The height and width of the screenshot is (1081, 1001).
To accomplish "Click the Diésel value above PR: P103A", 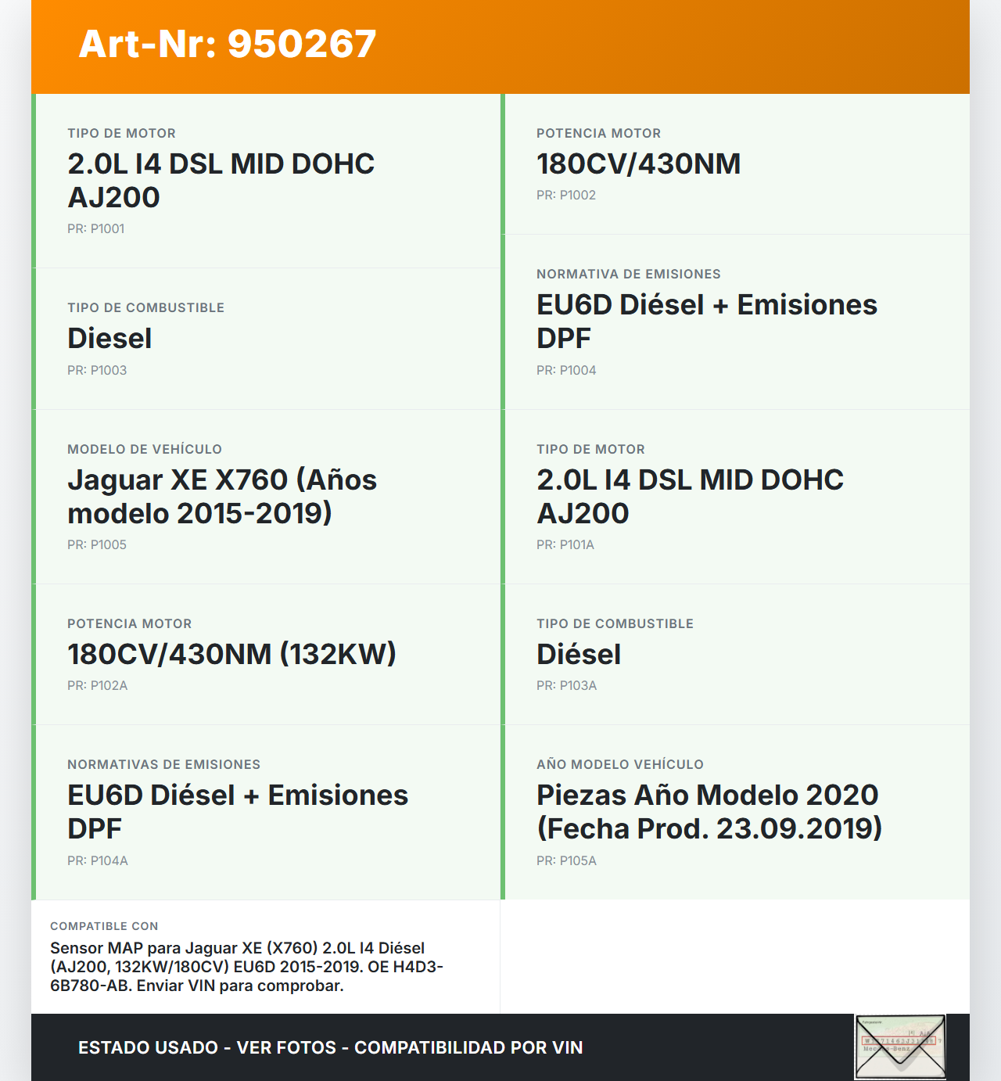I will [579, 655].
